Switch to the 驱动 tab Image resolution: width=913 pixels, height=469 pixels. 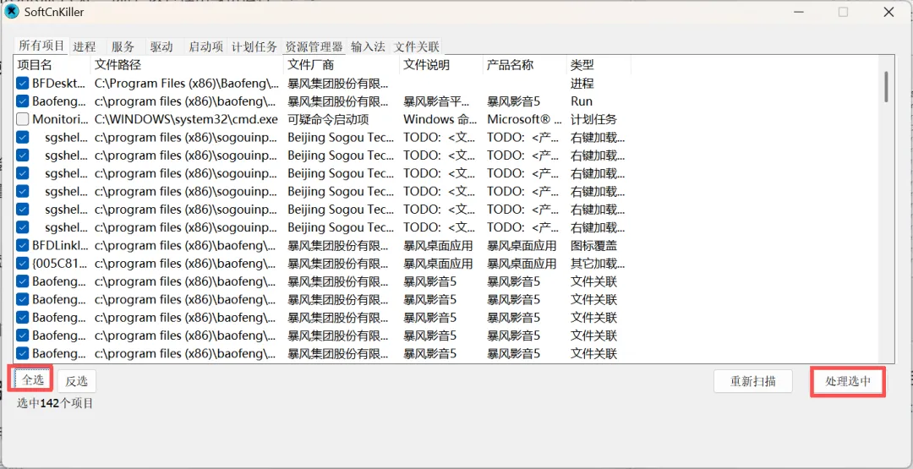(x=161, y=47)
